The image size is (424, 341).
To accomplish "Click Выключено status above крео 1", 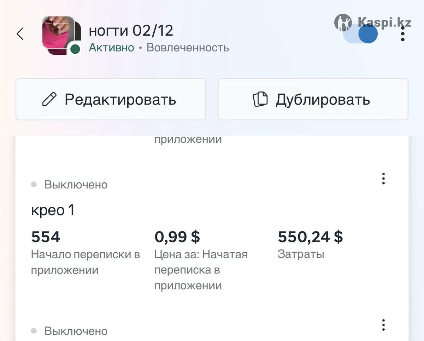I will (x=76, y=184).
